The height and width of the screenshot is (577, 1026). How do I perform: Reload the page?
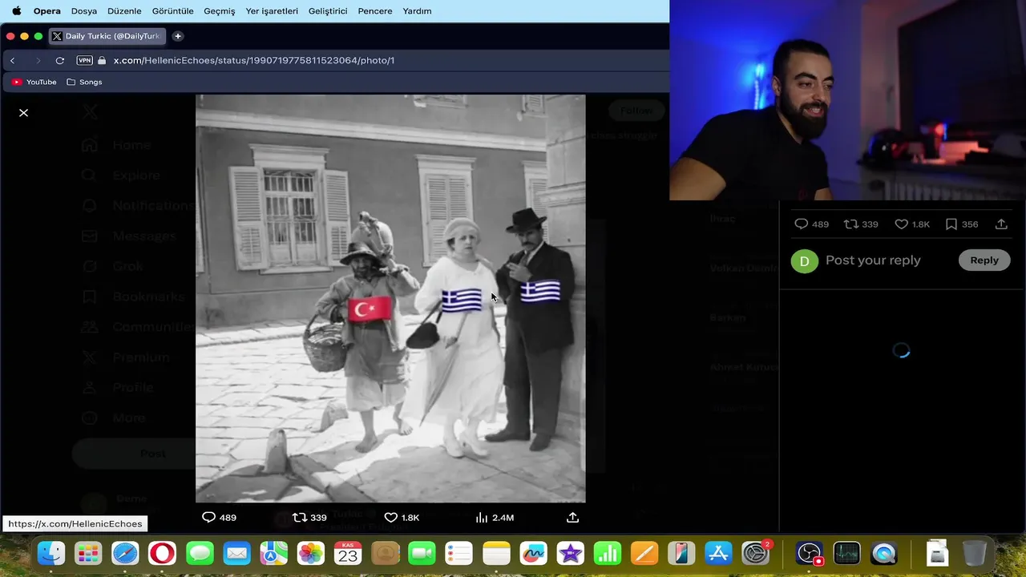59,60
